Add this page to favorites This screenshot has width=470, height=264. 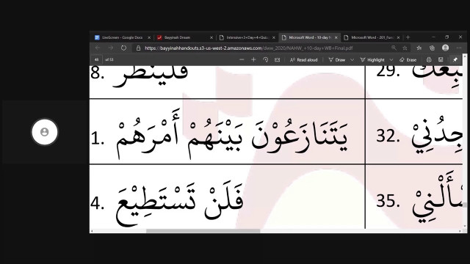(x=405, y=48)
